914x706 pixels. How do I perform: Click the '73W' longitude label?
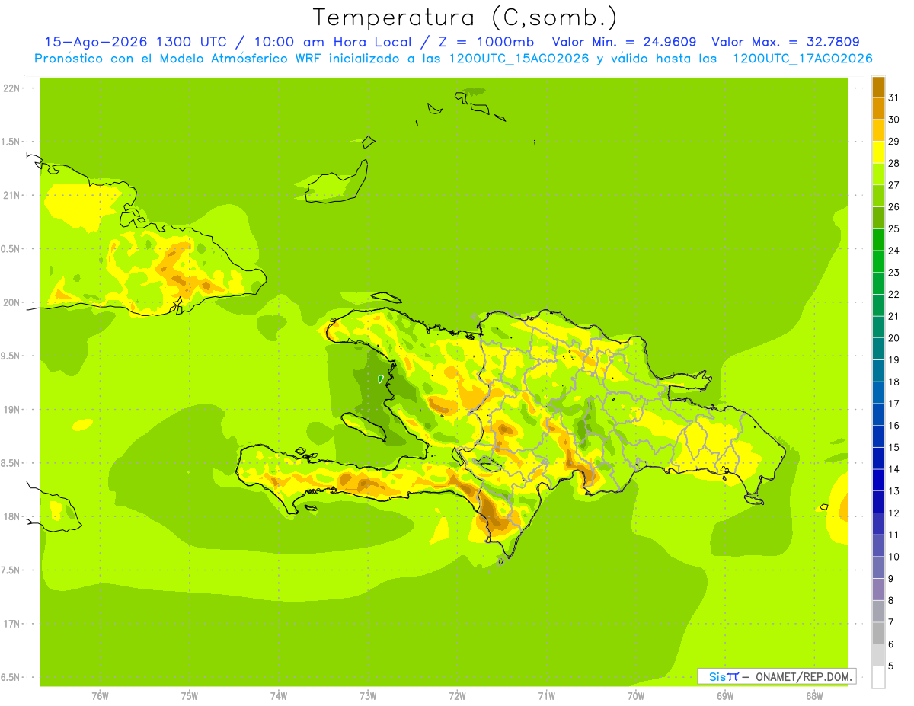(x=368, y=696)
